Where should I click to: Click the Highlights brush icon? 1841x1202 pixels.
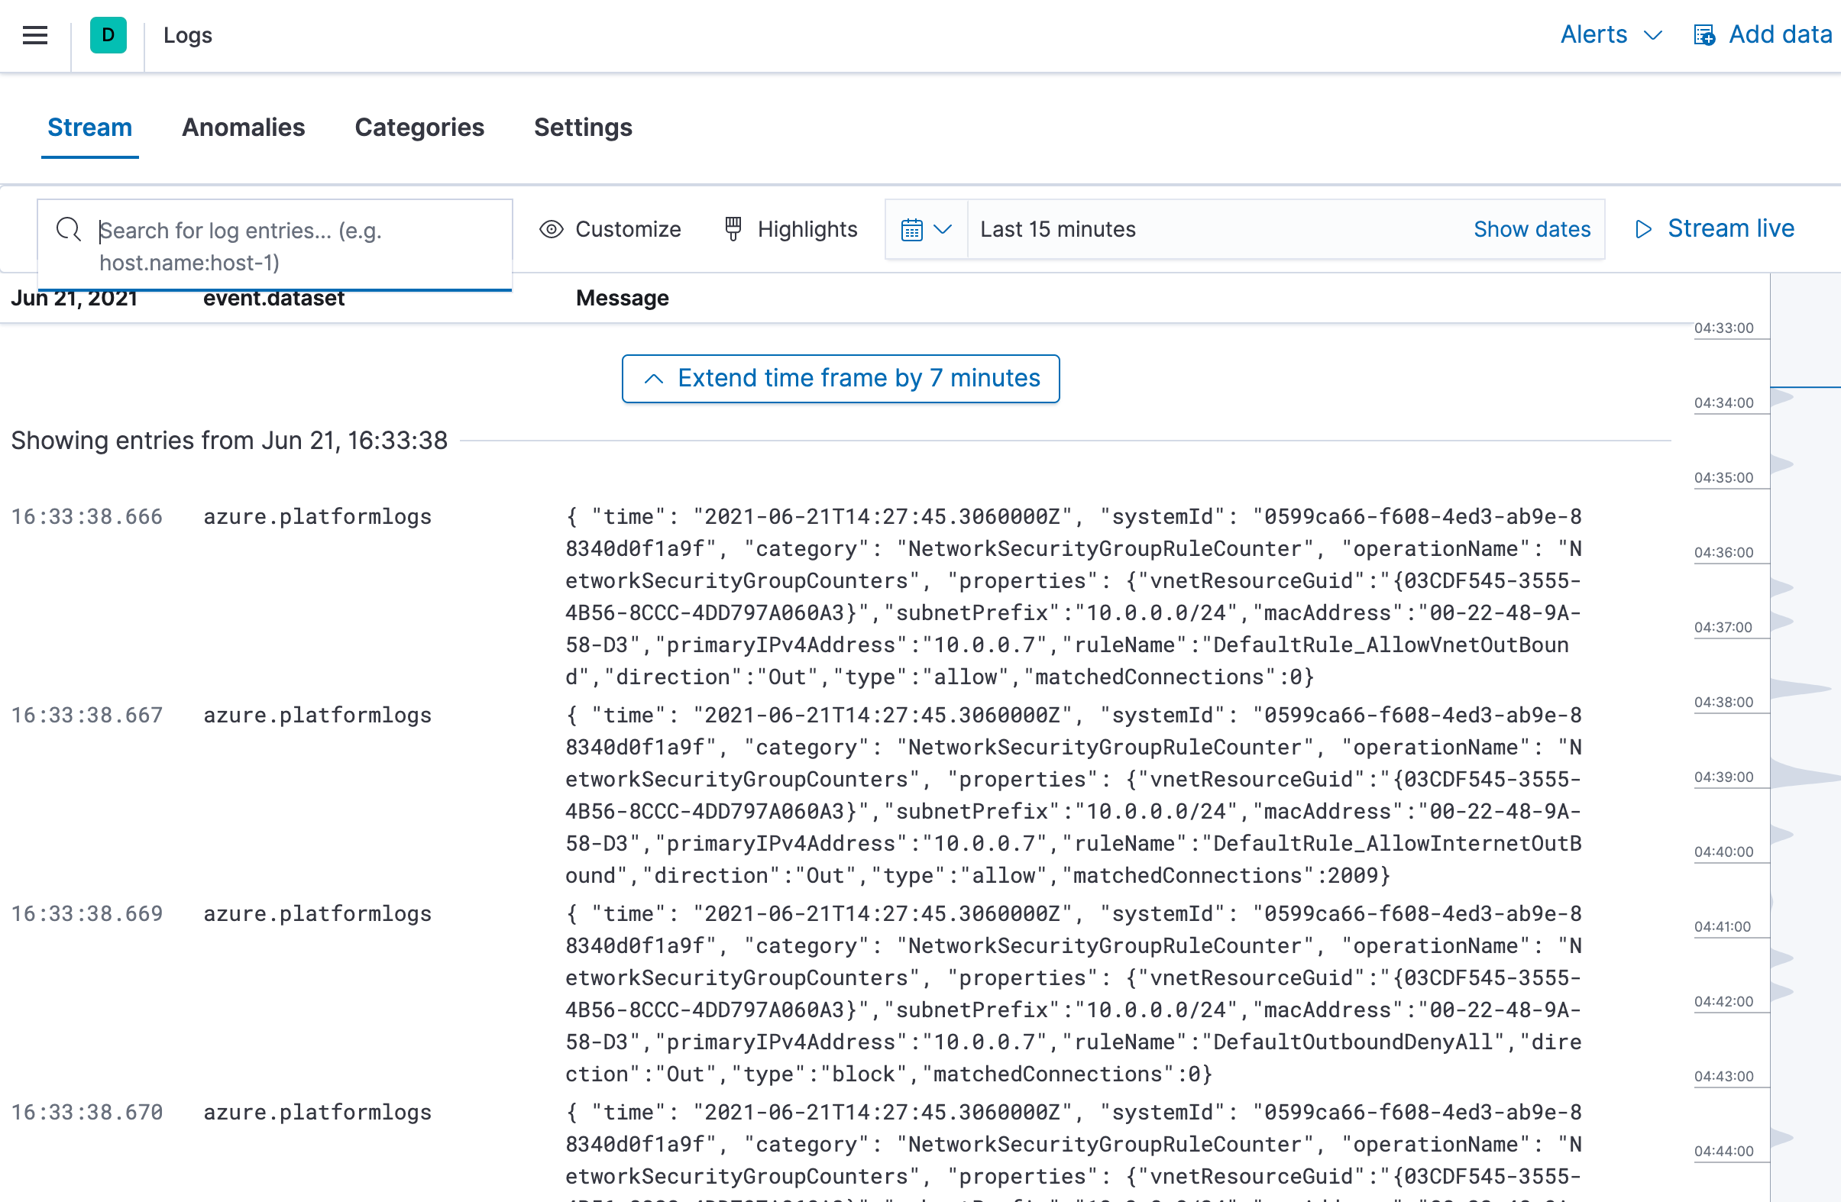pyautogui.click(x=733, y=229)
